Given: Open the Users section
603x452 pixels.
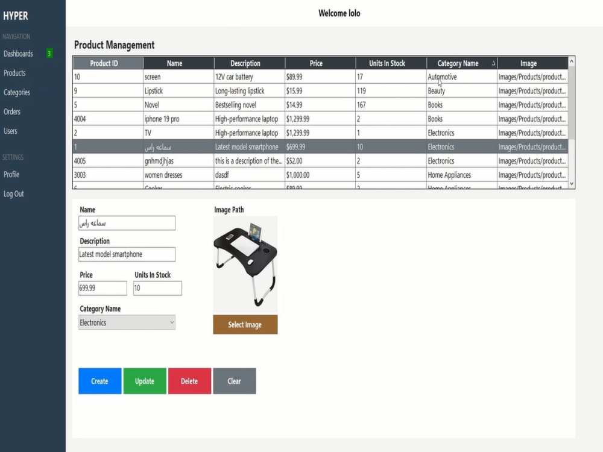Looking at the screenshot, I should pos(10,131).
